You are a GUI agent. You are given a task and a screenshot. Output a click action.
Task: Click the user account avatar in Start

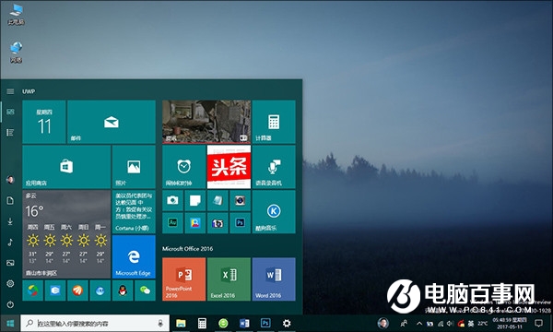coord(10,180)
